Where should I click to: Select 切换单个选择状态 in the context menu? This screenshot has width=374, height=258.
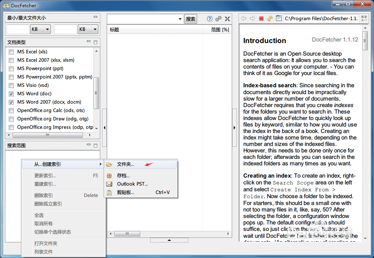pos(63,232)
